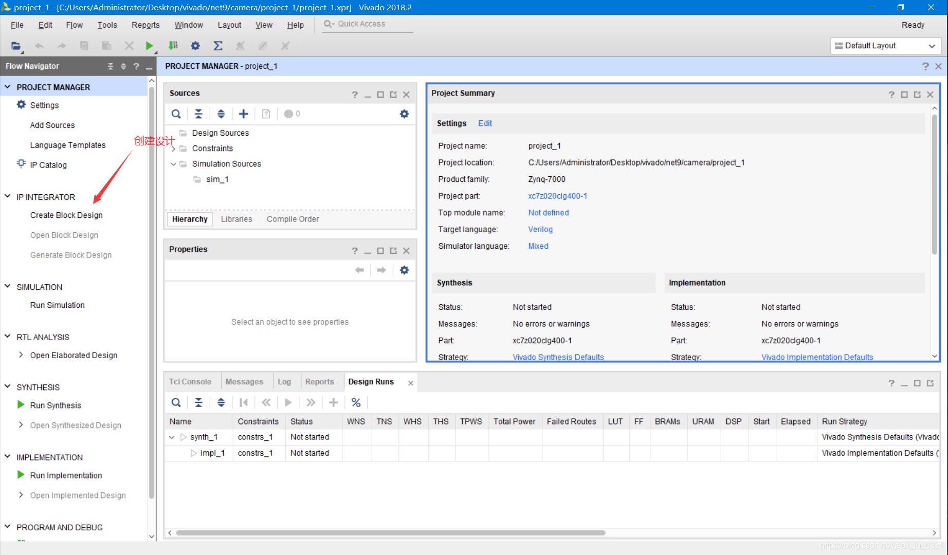Collapse all in Sources panel

tap(198, 114)
